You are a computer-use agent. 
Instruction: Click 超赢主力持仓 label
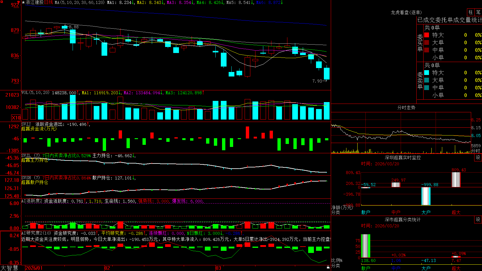coord(35,160)
